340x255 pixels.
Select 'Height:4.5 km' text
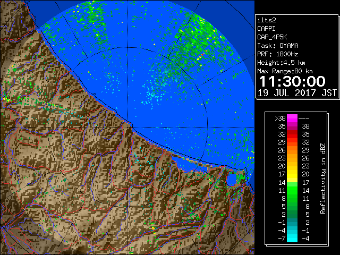[281, 63]
